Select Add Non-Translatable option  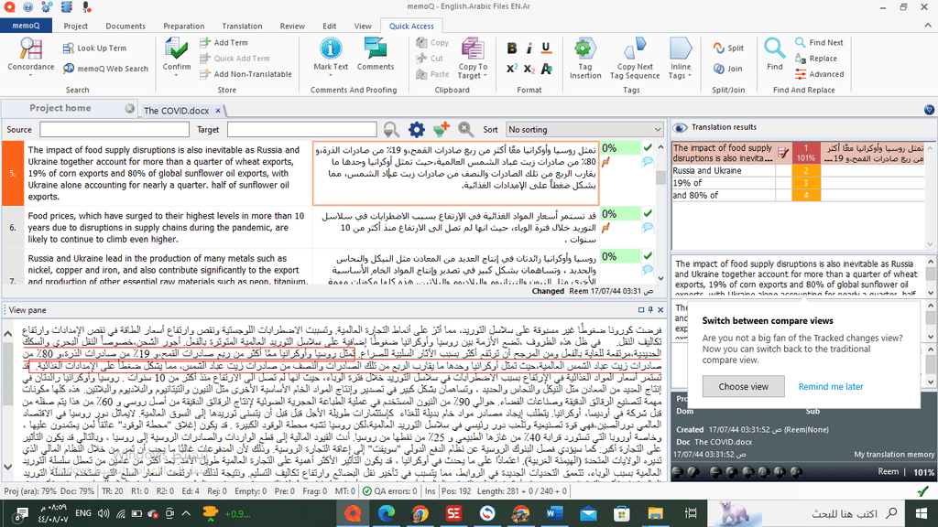[245, 74]
